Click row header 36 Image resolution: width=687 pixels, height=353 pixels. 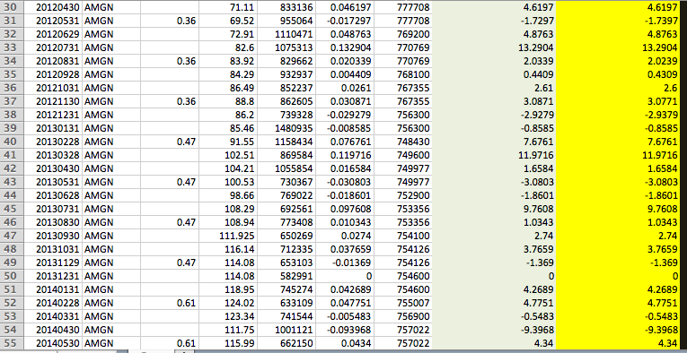12,88
